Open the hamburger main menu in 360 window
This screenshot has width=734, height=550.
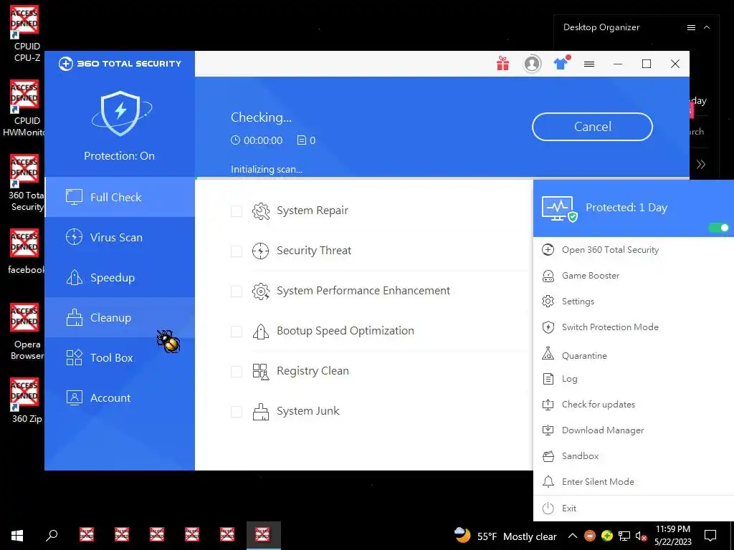[589, 64]
